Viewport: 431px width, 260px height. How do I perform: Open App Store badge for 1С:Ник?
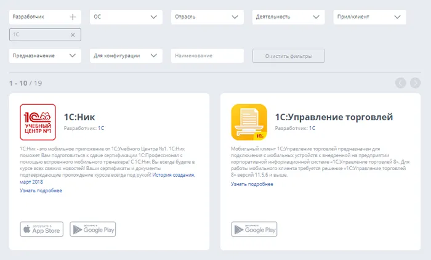click(41, 229)
